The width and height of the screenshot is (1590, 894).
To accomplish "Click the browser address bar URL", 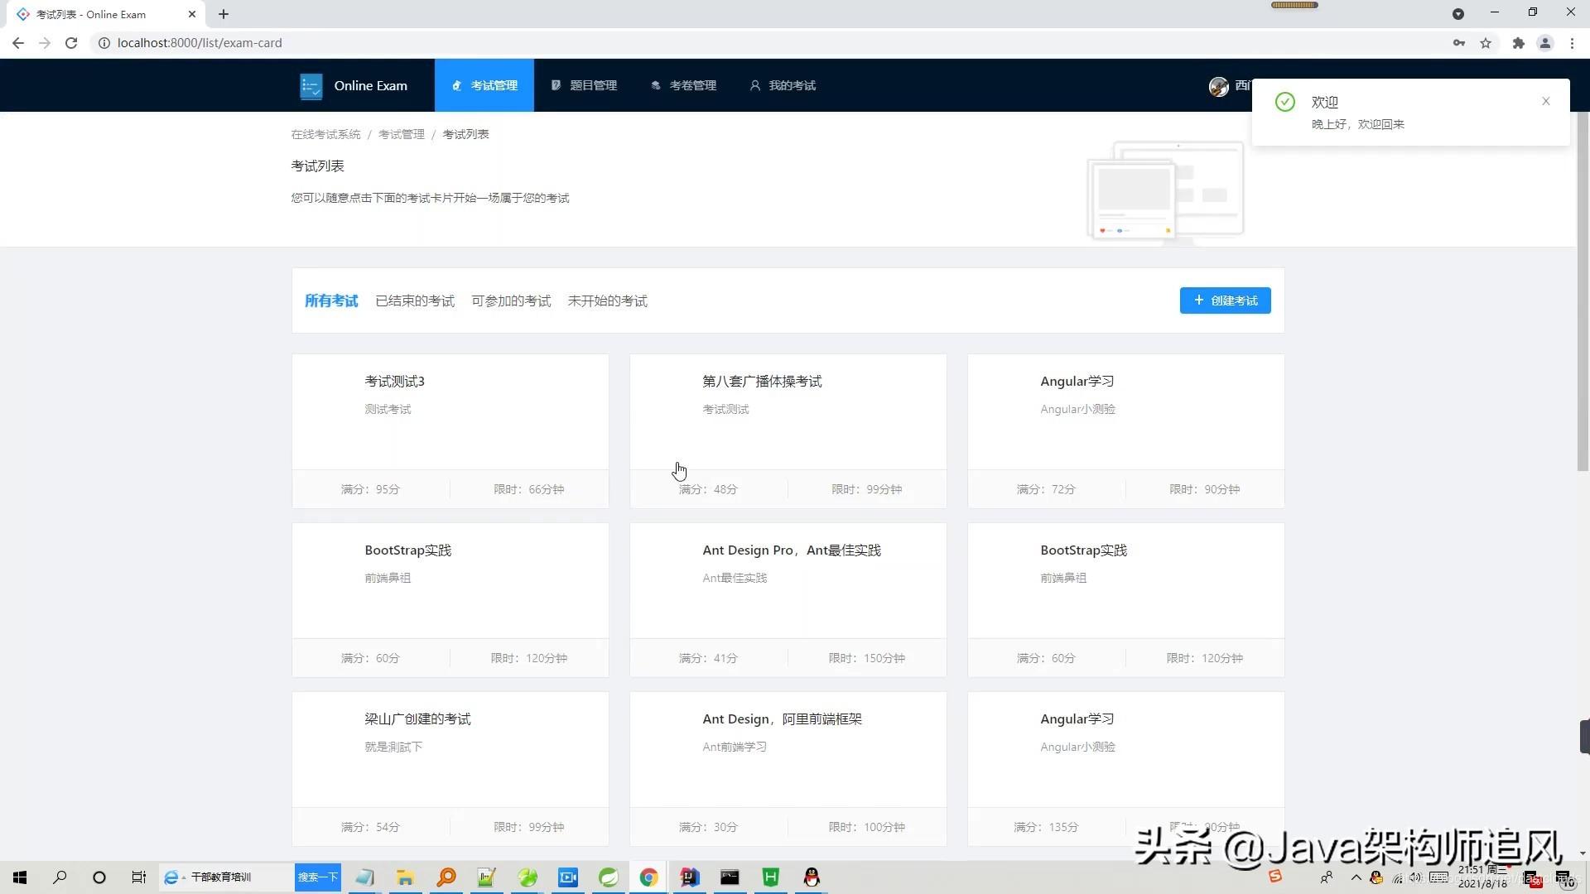I will click(200, 43).
